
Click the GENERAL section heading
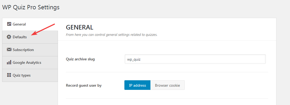pyautogui.click(x=79, y=27)
